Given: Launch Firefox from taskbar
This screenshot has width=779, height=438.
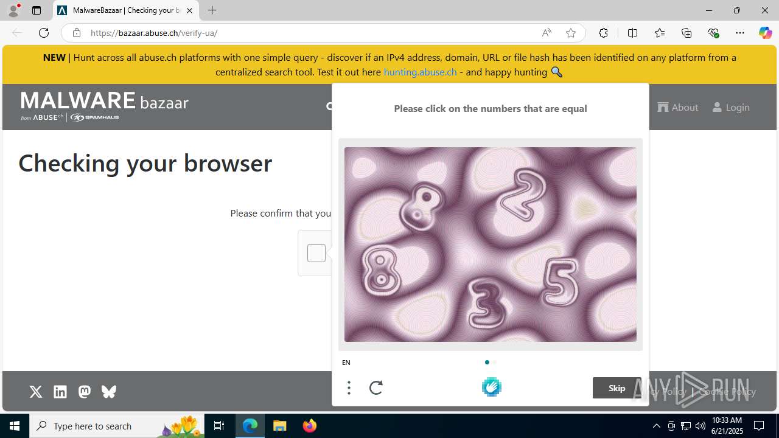Looking at the screenshot, I should pyautogui.click(x=310, y=426).
